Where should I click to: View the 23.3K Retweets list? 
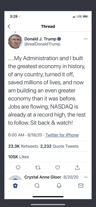23,146
